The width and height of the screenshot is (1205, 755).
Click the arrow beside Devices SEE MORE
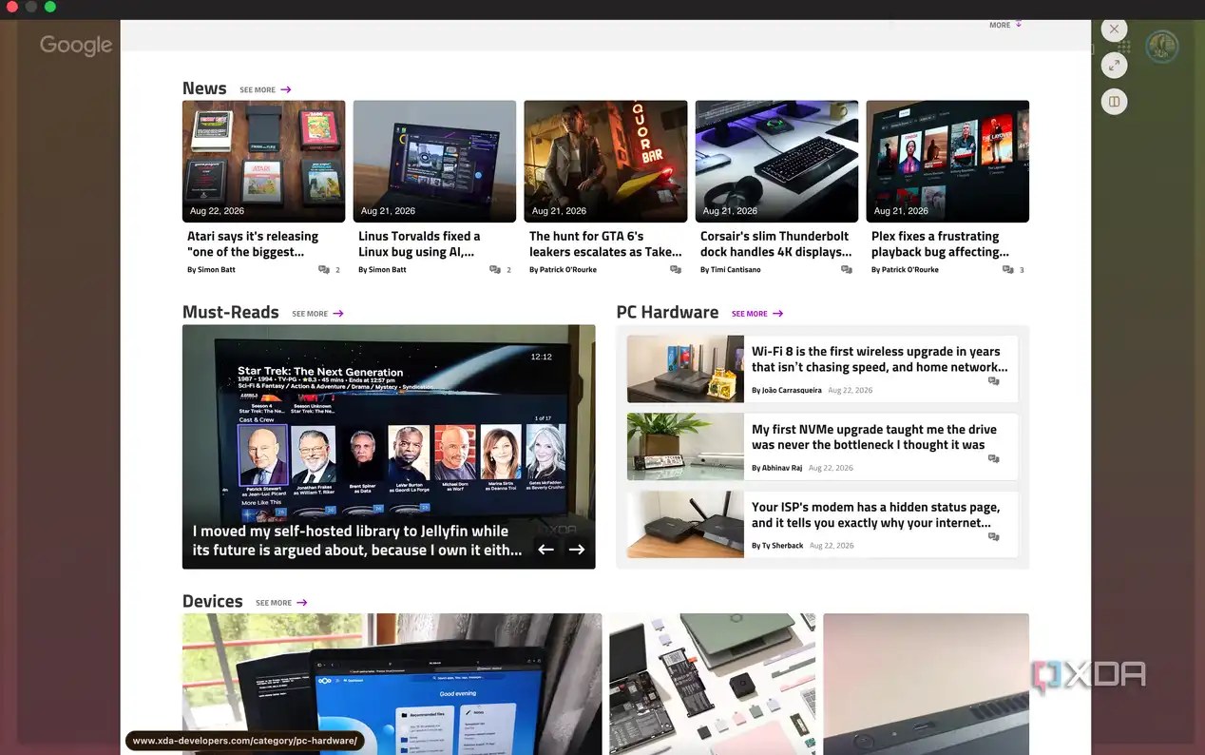point(302,602)
